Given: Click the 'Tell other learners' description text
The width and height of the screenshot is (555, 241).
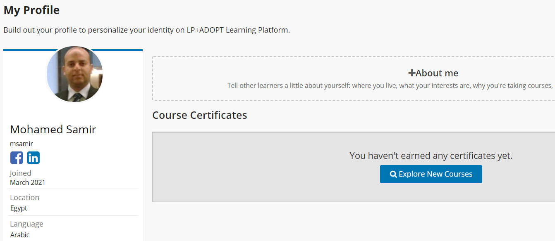Looking at the screenshot, I should pos(390,86).
